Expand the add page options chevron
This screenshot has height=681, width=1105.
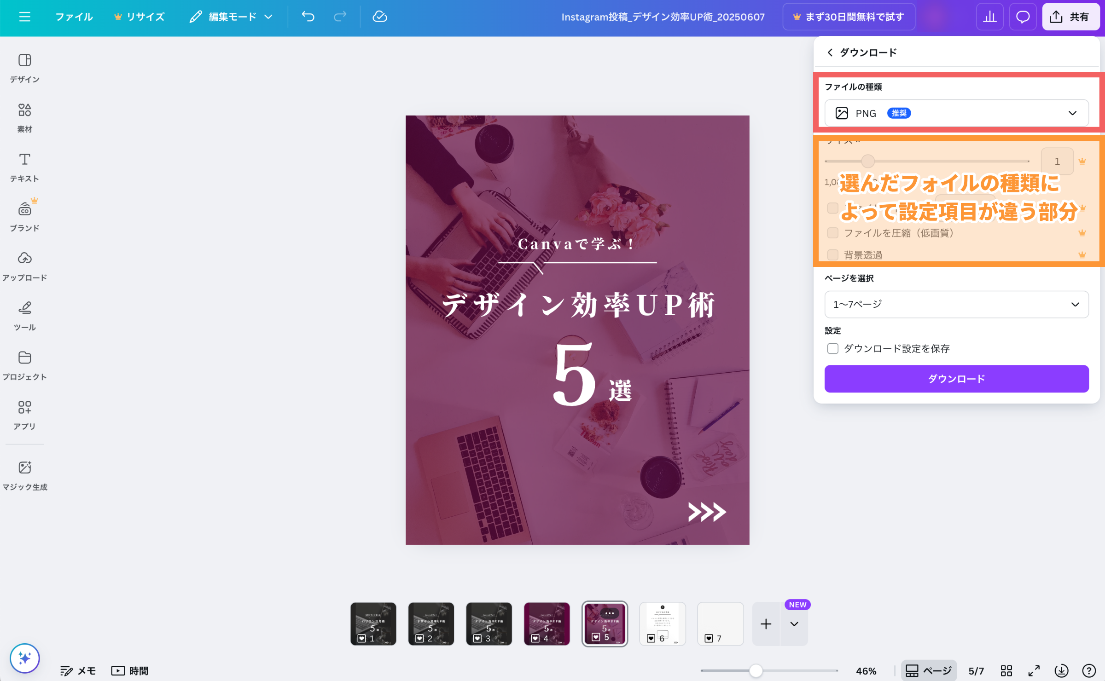tap(794, 624)
